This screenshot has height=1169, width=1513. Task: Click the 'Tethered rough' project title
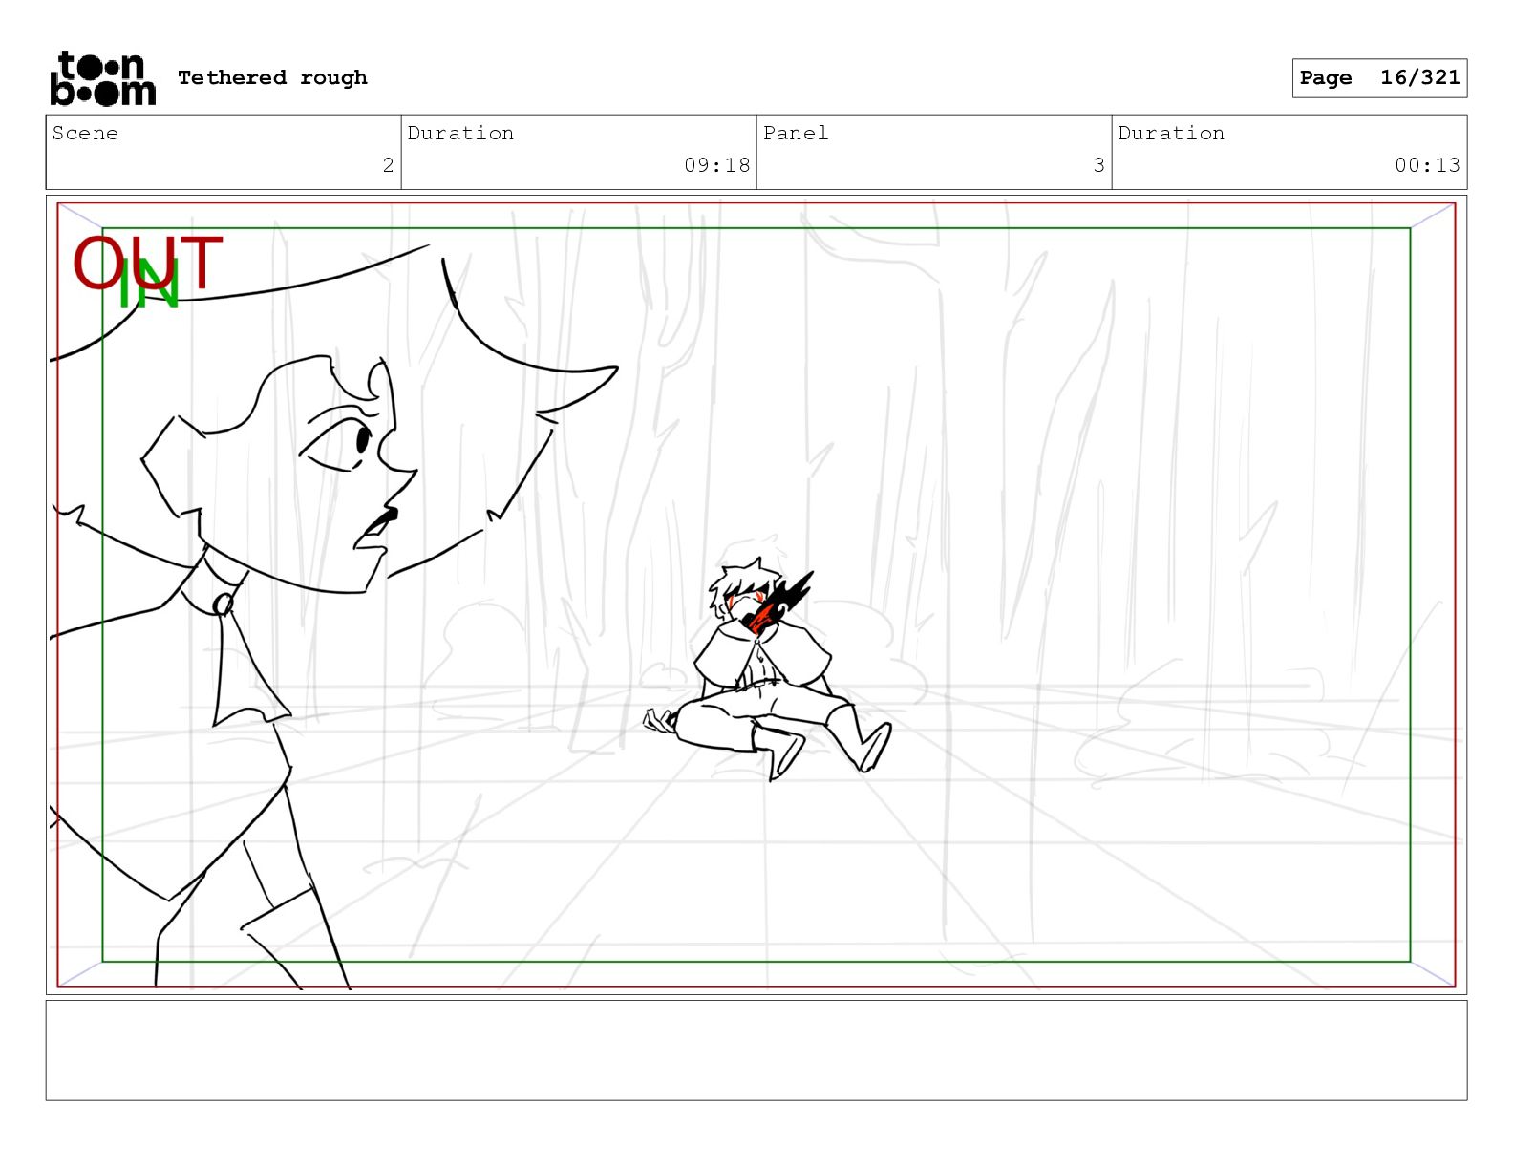pyautogui.click(x=272, y=77)
